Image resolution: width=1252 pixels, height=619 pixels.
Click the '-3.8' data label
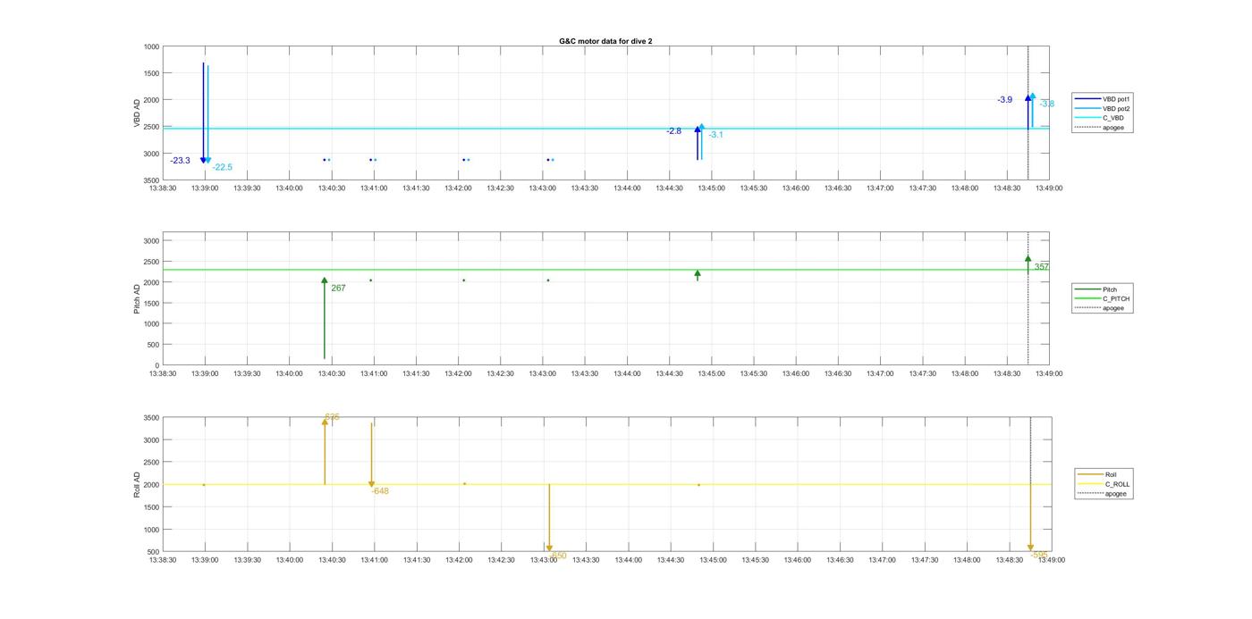coord(1047,105)
